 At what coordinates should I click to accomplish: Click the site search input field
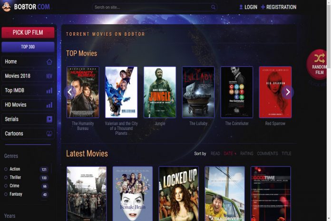tap(155, 7)
